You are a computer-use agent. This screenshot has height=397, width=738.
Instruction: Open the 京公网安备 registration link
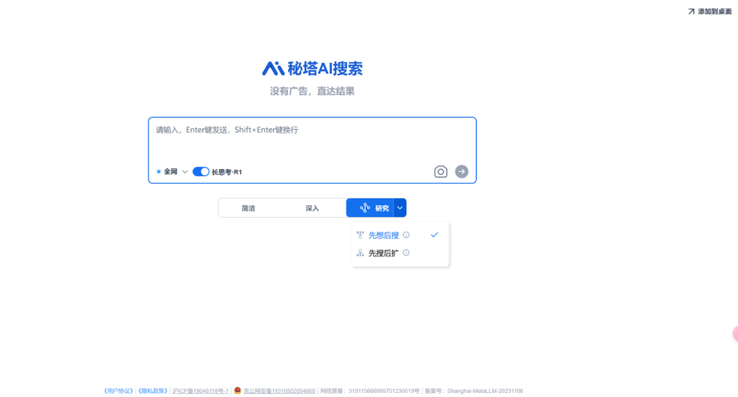(x=279, y=391)
